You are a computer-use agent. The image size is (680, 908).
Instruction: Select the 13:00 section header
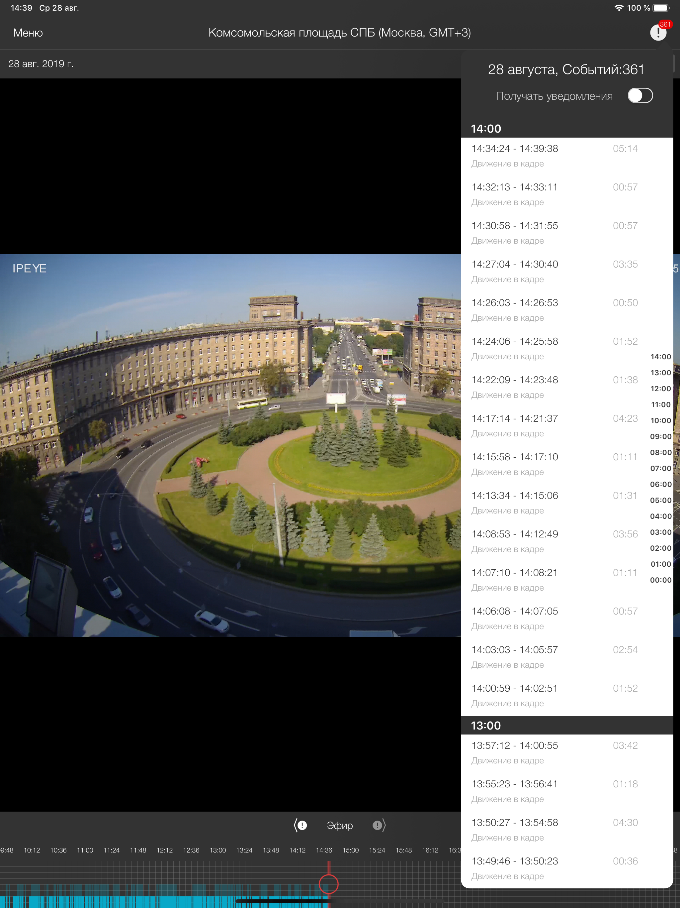(567, 725)
